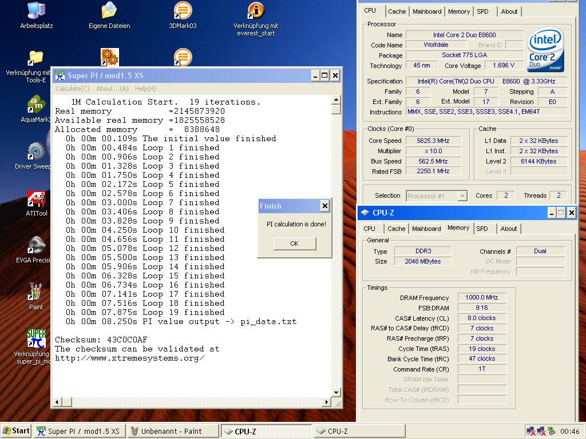Click Super PI title bar icon
The image size is (586, 439).
click(x=60, y=76)
